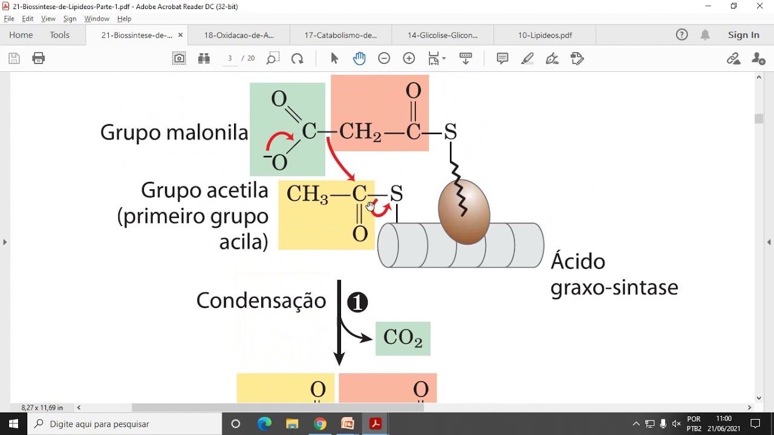The image size is (774, 435).
Task: Open File Explorer from taskbar
Action: point(292,424)
